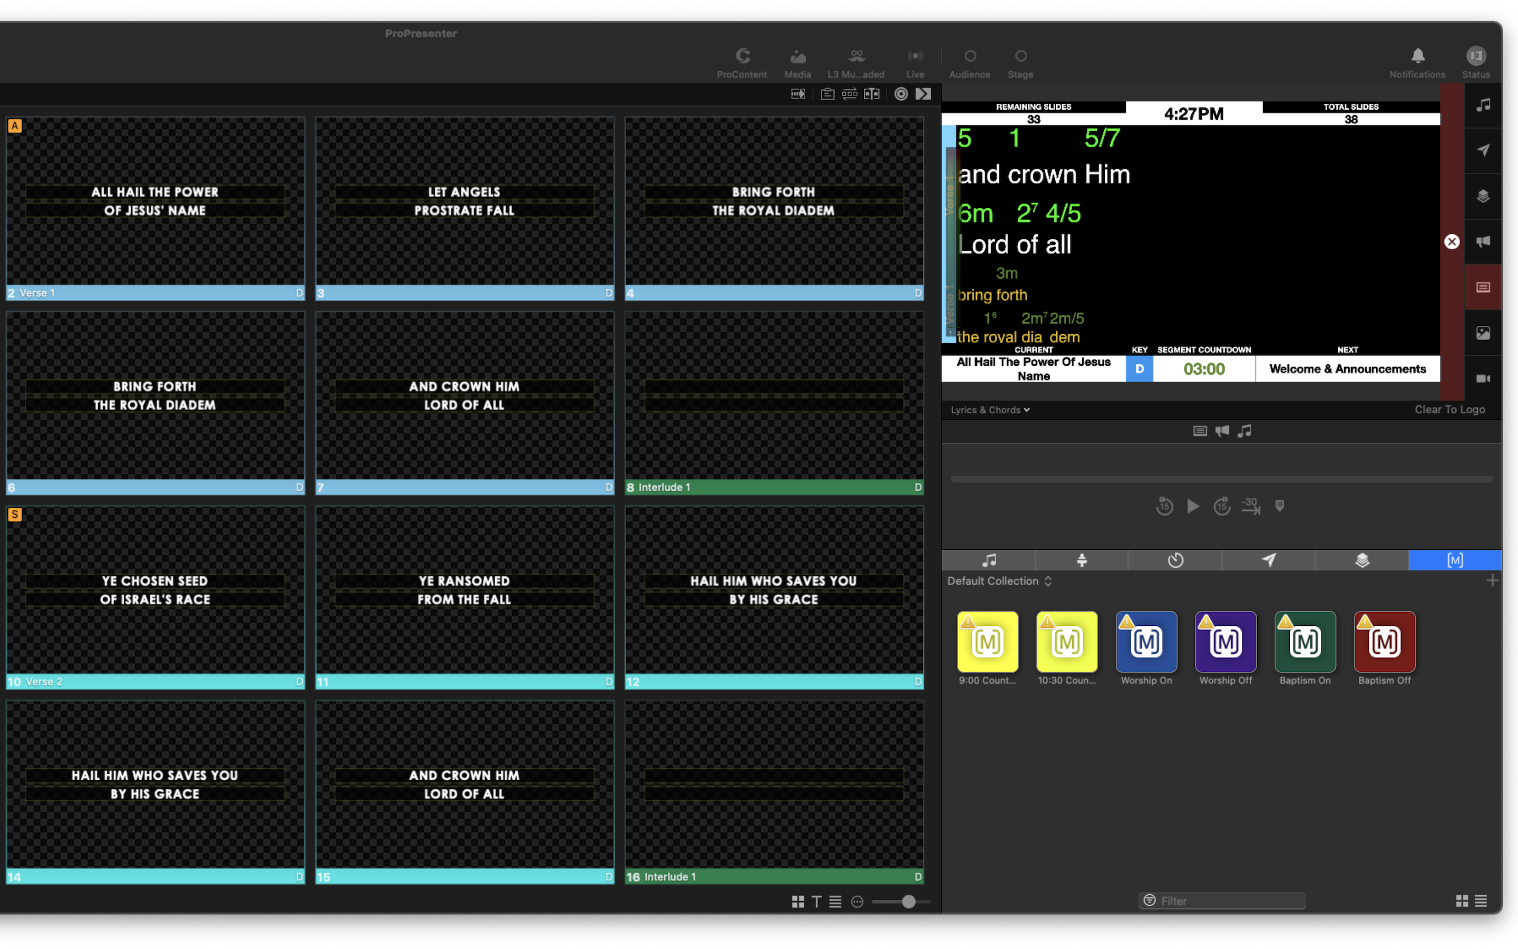Click the music note icon atop the right sidebar
Image resolution: width=1518 pixels, height=949 pixels.
(1483, 105)
